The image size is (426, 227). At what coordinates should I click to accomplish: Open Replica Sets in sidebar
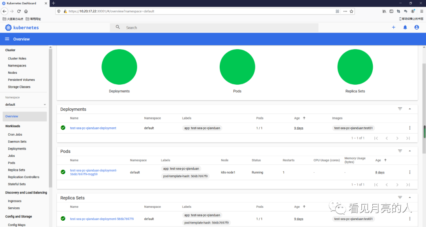[x=16, y=170]
